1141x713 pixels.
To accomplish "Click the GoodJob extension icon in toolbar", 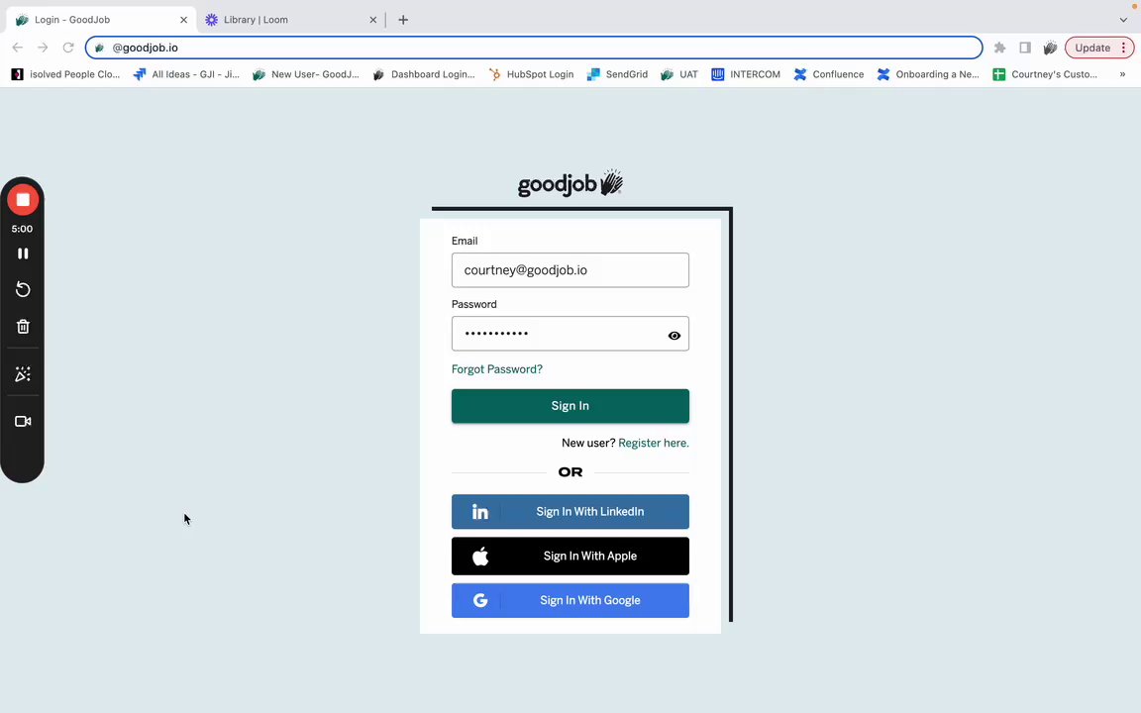I will (x=1050, y=48).
